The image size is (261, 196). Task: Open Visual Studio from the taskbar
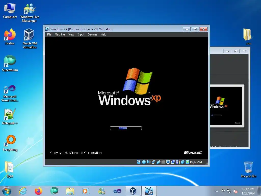point(117,191)
